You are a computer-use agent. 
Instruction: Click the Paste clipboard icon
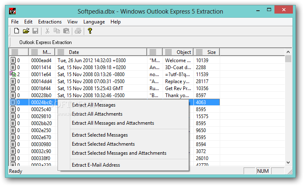point(66,31)
